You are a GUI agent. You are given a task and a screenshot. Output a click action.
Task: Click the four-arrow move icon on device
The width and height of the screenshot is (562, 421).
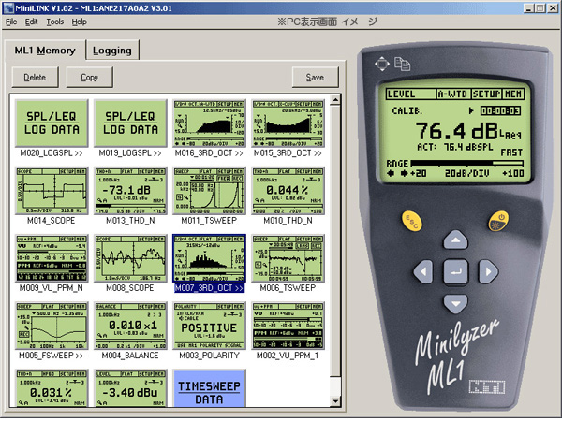tap(382, 64)
